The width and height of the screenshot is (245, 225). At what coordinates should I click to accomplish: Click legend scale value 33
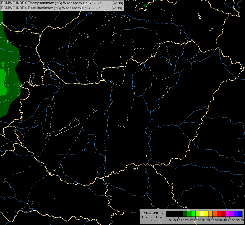[x=208, y=220]
